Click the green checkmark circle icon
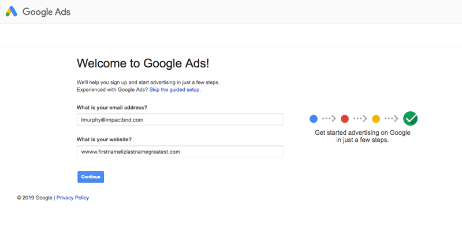Image resolution: width=462 pixels, height=227 pixels. click(x=410, y=119)
